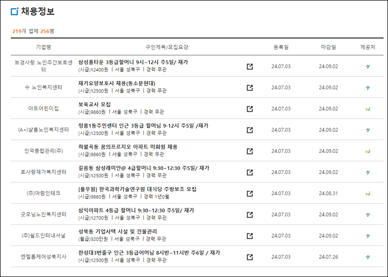This screenshot has width=388, height=277.
Task: Open external link icon for 보경사랑 노인주간보호센터 row
Action: tap(250, 67)
